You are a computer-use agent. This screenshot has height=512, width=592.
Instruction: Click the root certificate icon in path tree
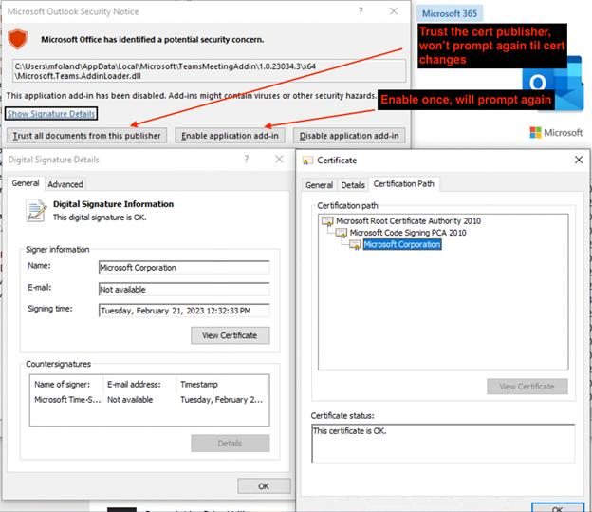(x=327, y=221)
